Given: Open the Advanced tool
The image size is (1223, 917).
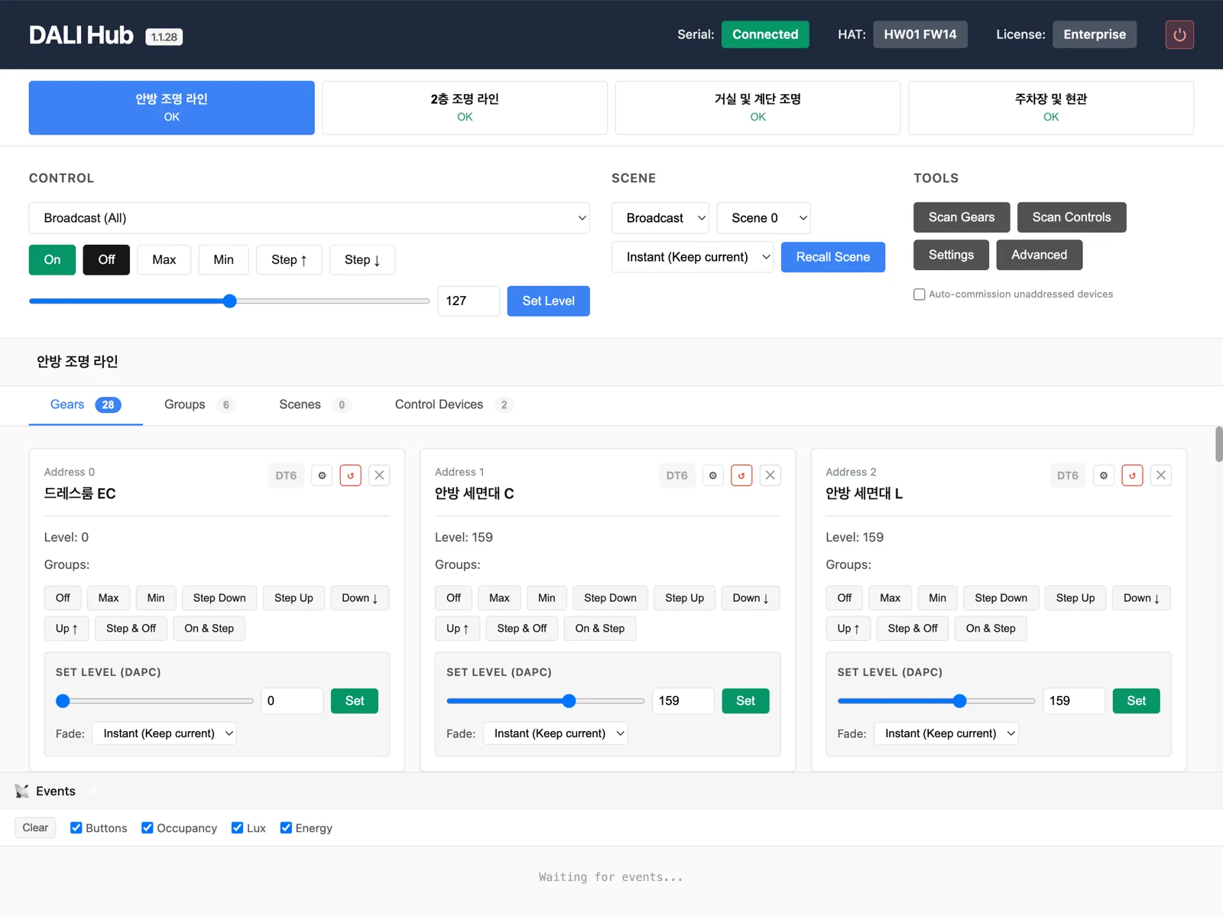Looking at the screenshot, I should click(1039, 255).
